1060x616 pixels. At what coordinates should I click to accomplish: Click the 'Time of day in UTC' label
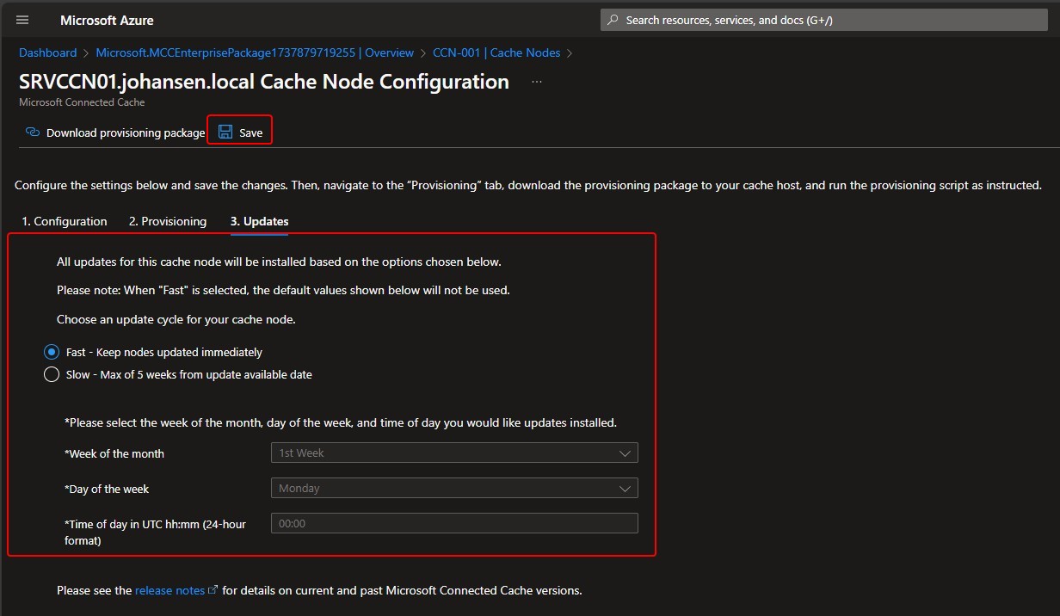(x=155, y=532)
